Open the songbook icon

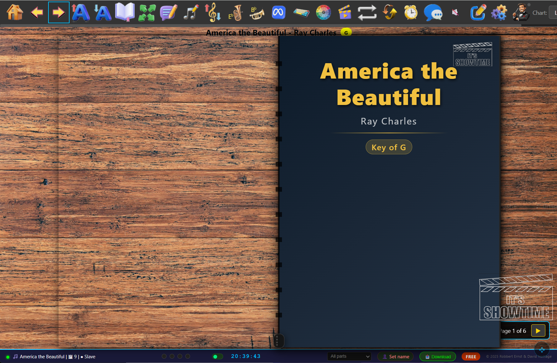[125, 13]
